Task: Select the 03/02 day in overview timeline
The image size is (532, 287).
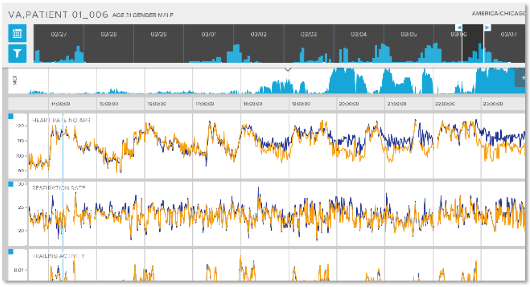Action: [x=259, y=44]
